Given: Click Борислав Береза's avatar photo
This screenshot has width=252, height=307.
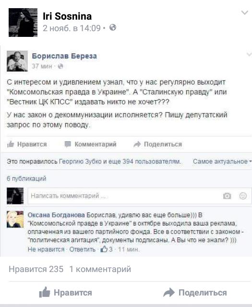Looking at the screenshot, I should tap(17, 61).
